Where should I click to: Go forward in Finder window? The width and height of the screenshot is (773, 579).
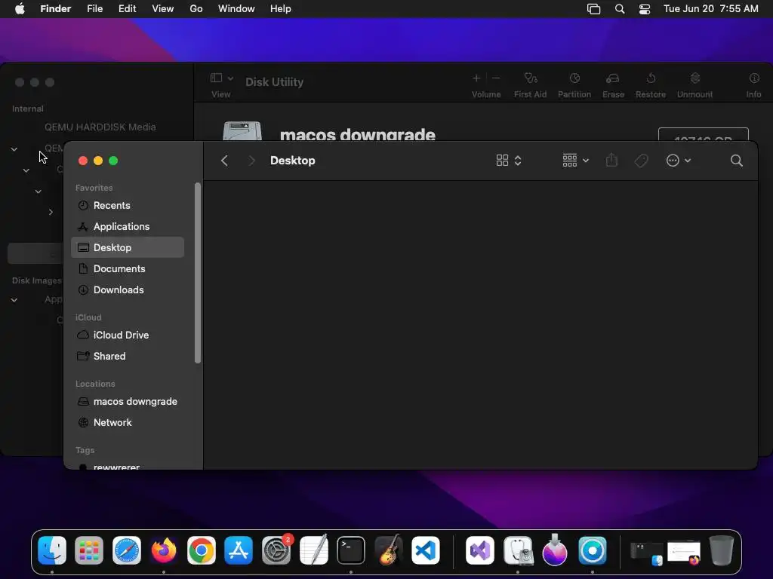pos(251,161)
